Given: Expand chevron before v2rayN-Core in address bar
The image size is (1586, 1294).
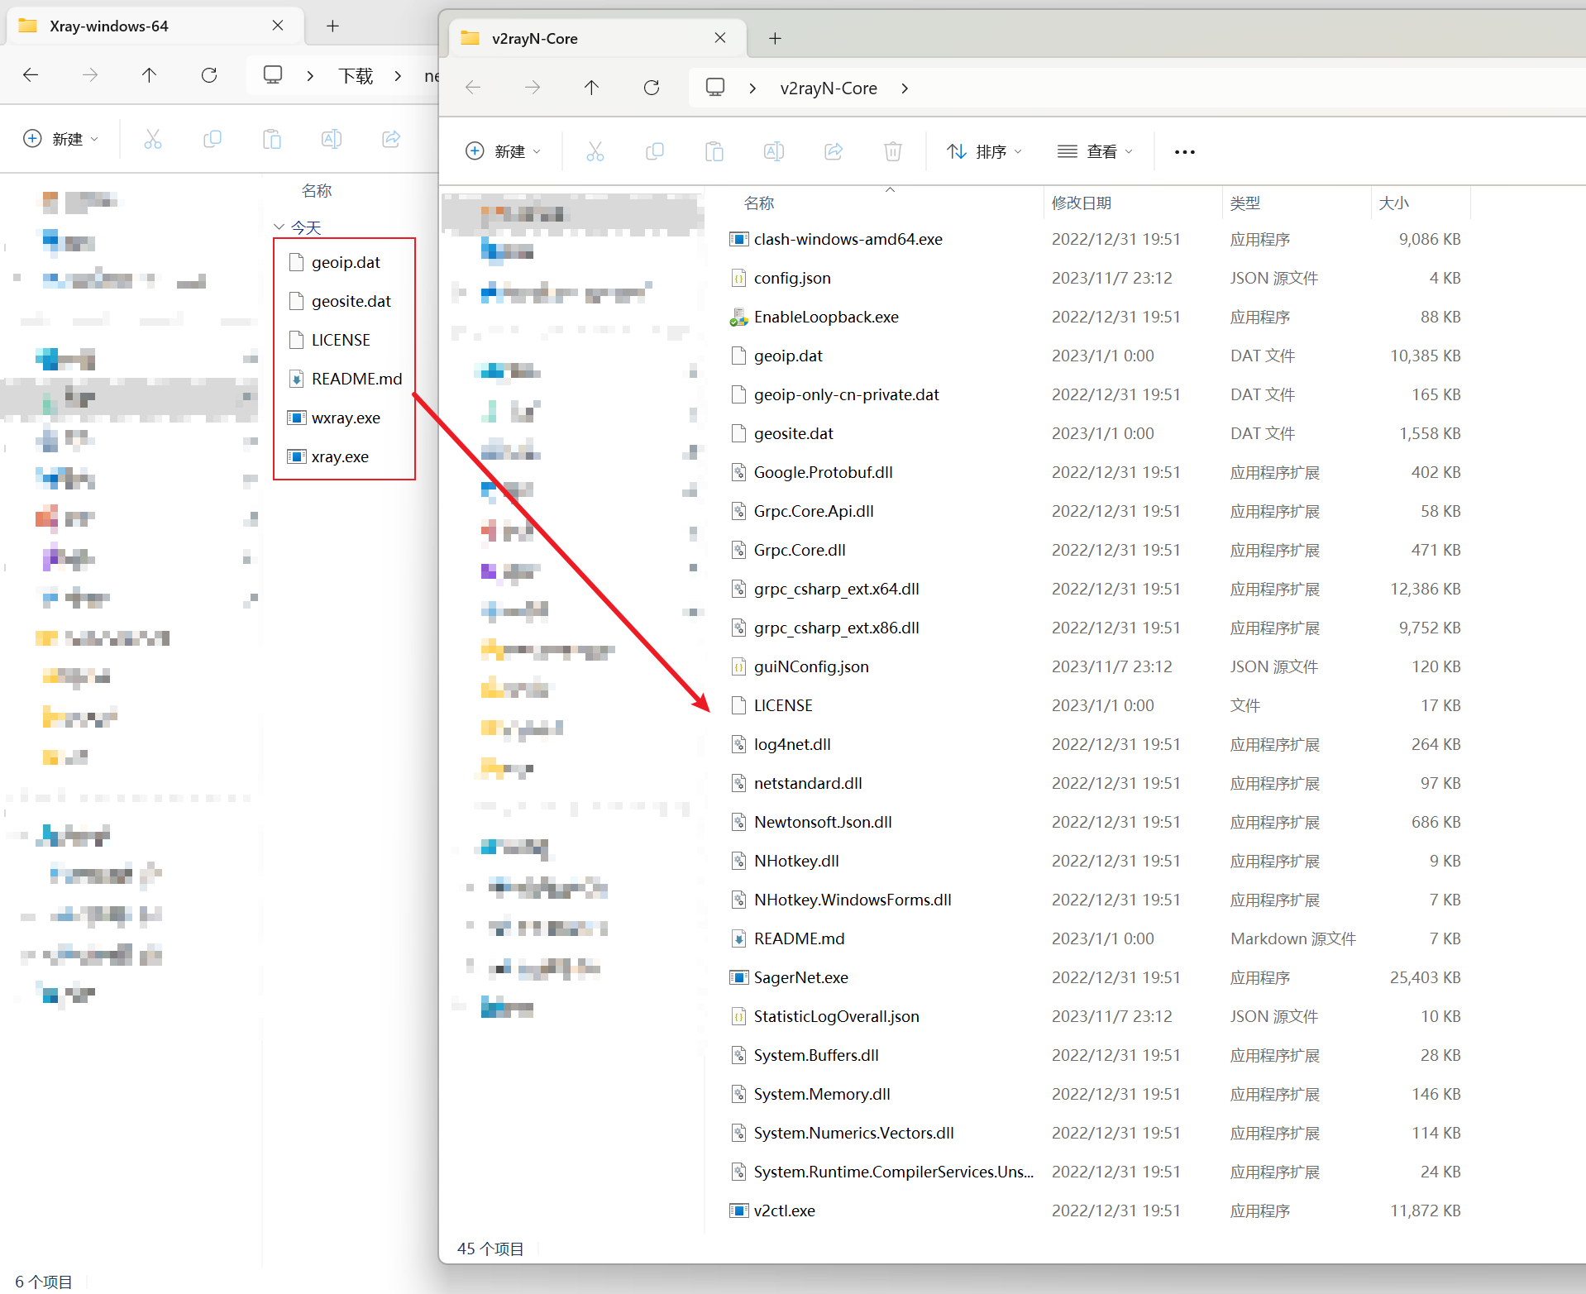Looking at the screenshot, I should [x=752, y=88].
